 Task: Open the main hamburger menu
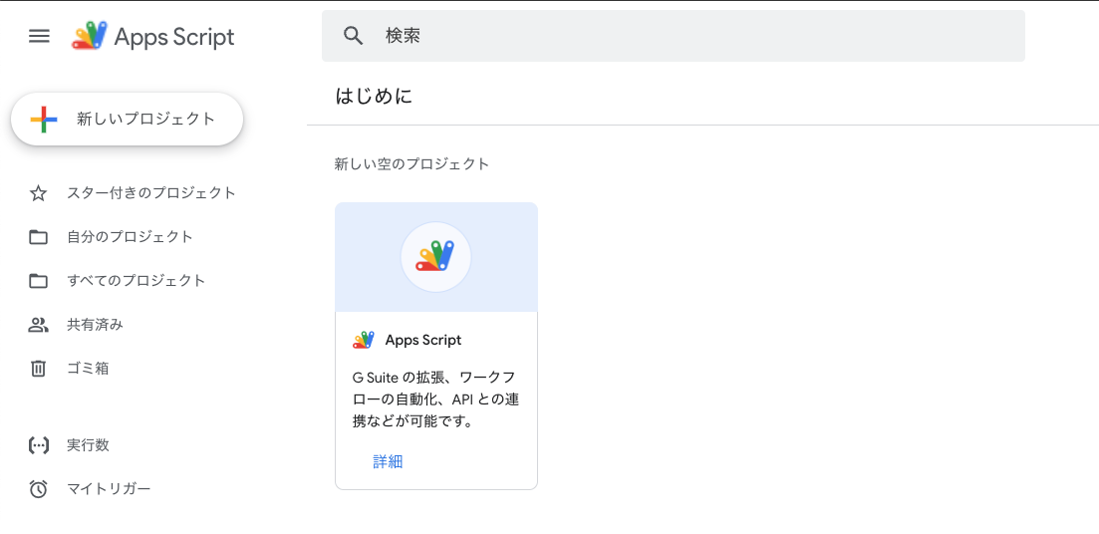39,37
